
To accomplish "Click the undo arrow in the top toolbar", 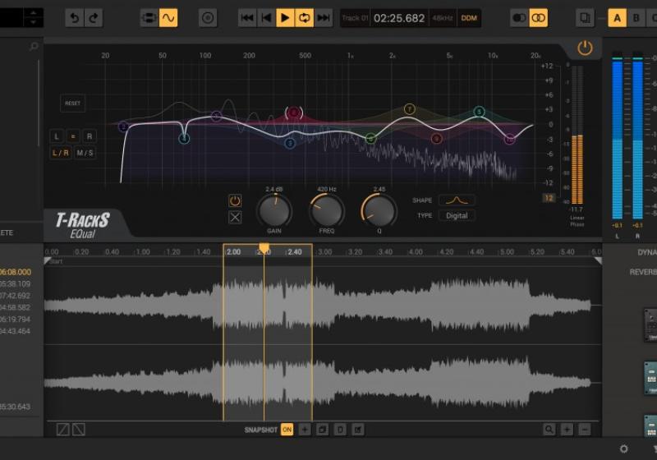I will tap(75, 17).
